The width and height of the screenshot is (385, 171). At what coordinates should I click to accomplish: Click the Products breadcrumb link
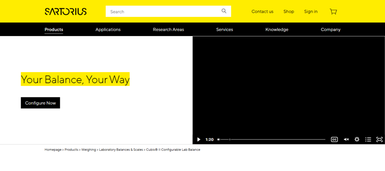point(71,150)
